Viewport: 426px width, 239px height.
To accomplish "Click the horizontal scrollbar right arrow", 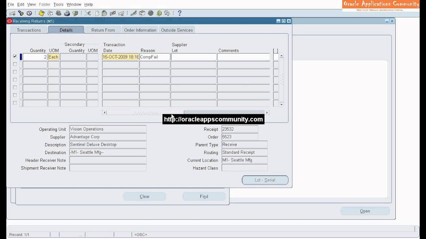I will [x=267, y=113].
